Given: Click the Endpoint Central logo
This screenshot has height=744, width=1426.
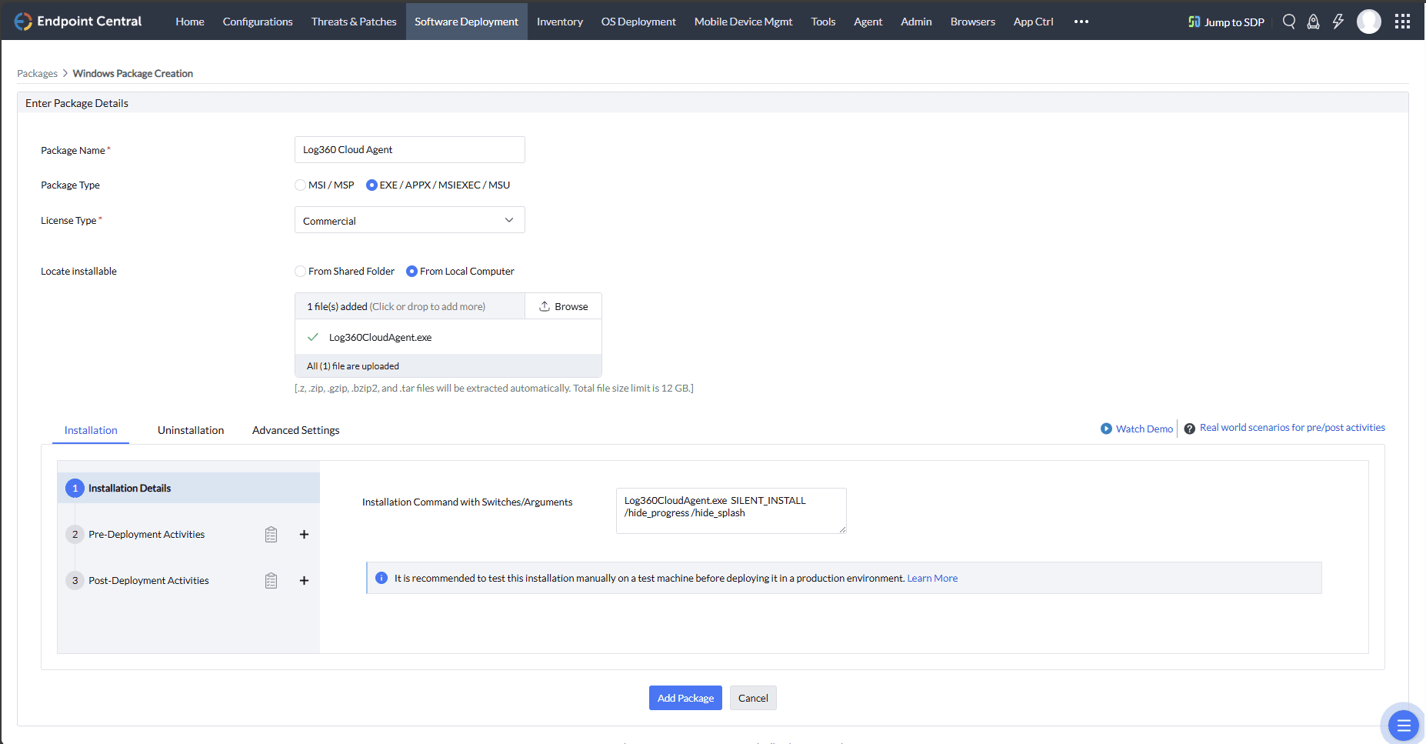Looking at the screenshot, I should tap(78, 22).
